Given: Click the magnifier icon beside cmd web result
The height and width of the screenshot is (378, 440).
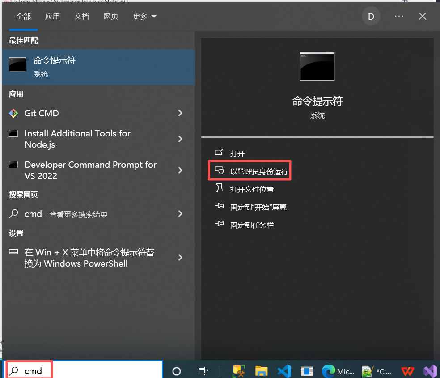Looking at the screenshot, I should 13,214.
